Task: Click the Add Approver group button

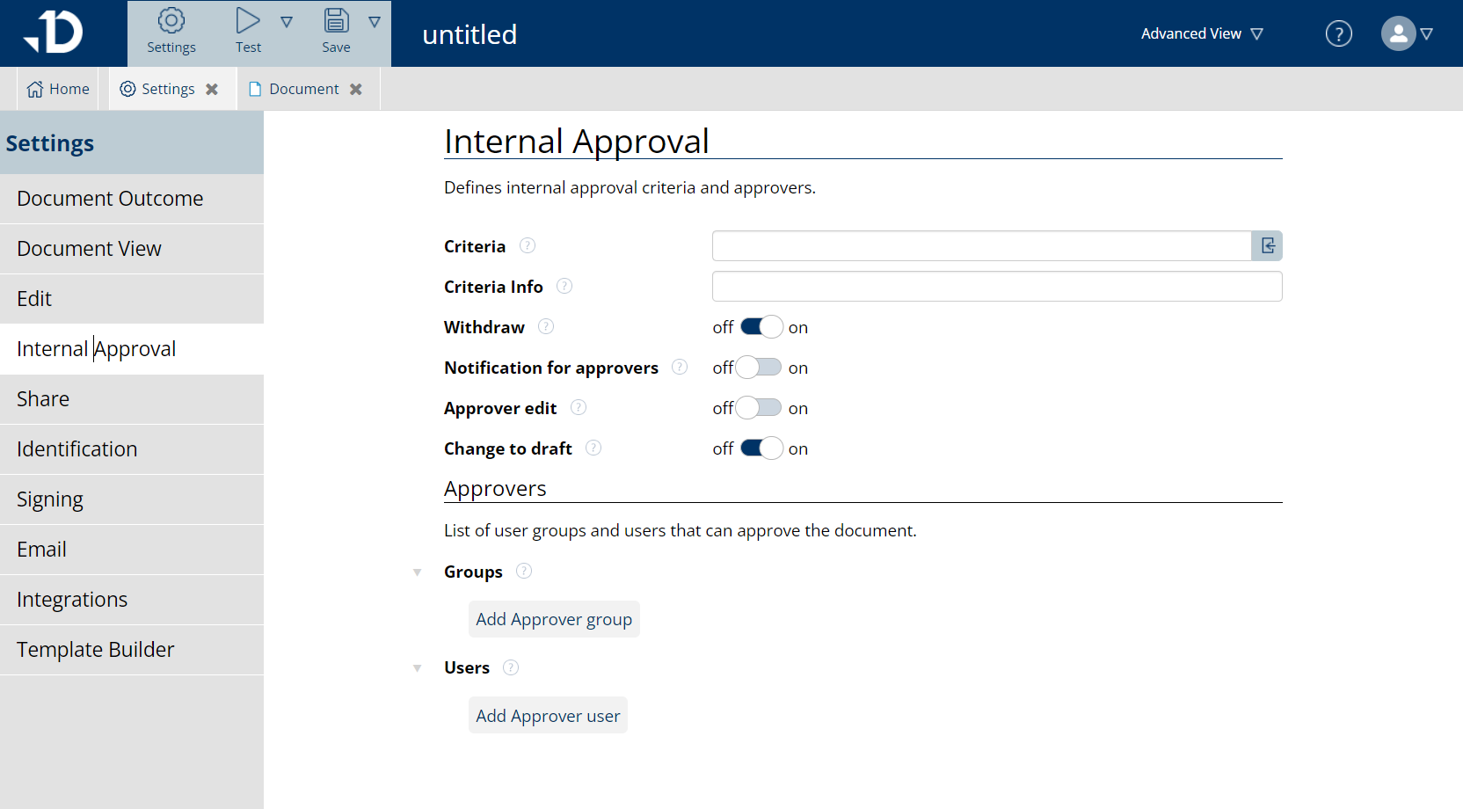Action: [554, 619]
